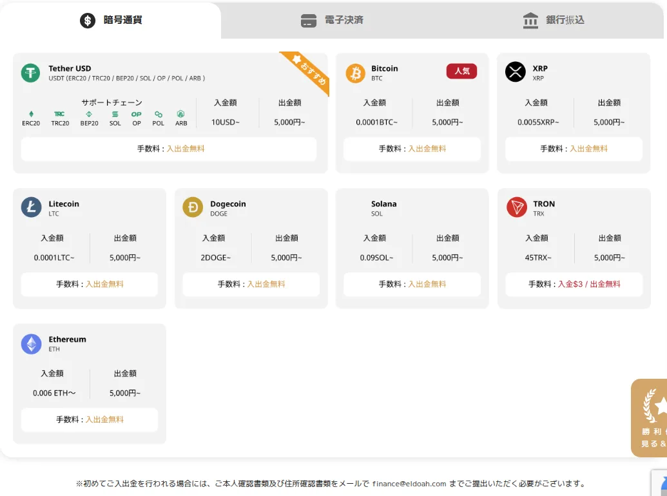Click the Tether USD title
The width and height of the screenshot is (667, 496).
coord(70,68)
